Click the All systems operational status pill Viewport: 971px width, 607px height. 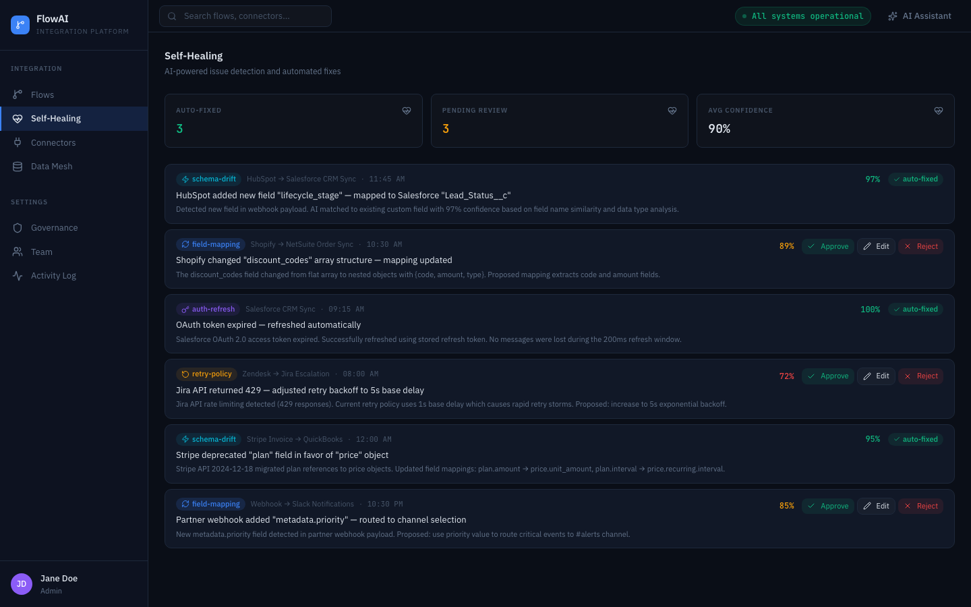tap(802, 16)
